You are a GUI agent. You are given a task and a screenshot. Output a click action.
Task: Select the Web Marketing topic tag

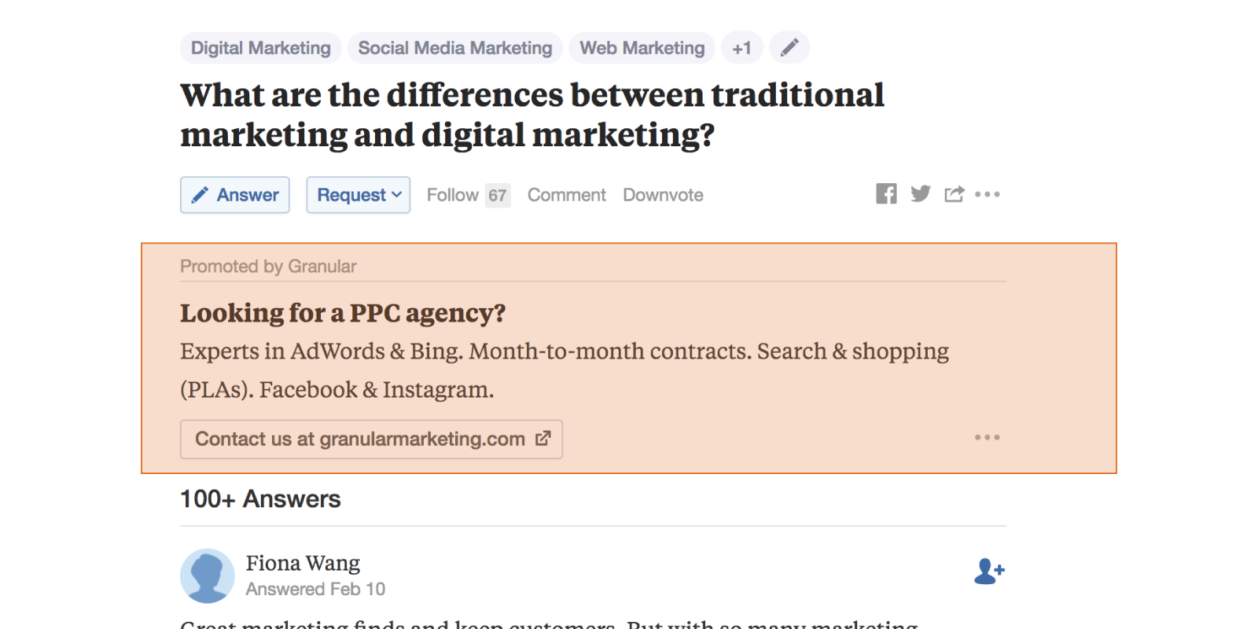pyautogui.click(x=642, y=48)
